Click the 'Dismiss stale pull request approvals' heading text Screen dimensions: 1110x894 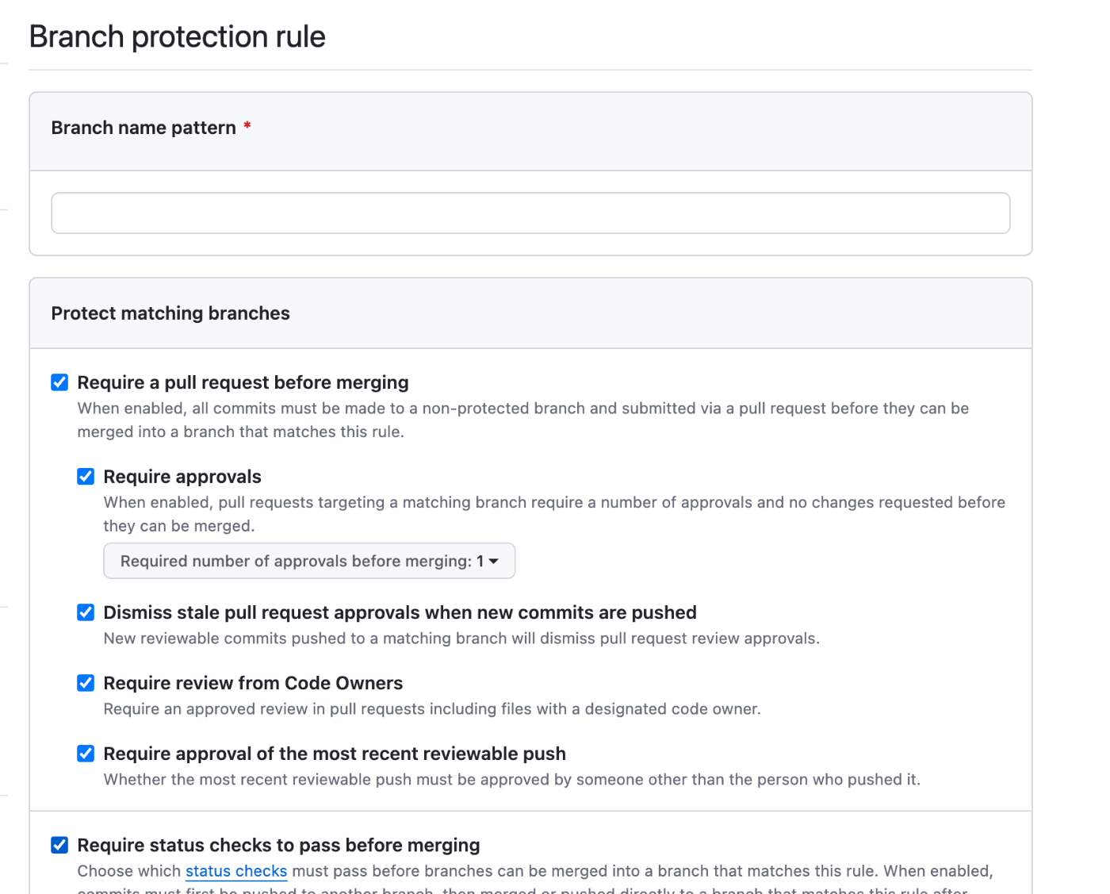click(400, 612)
